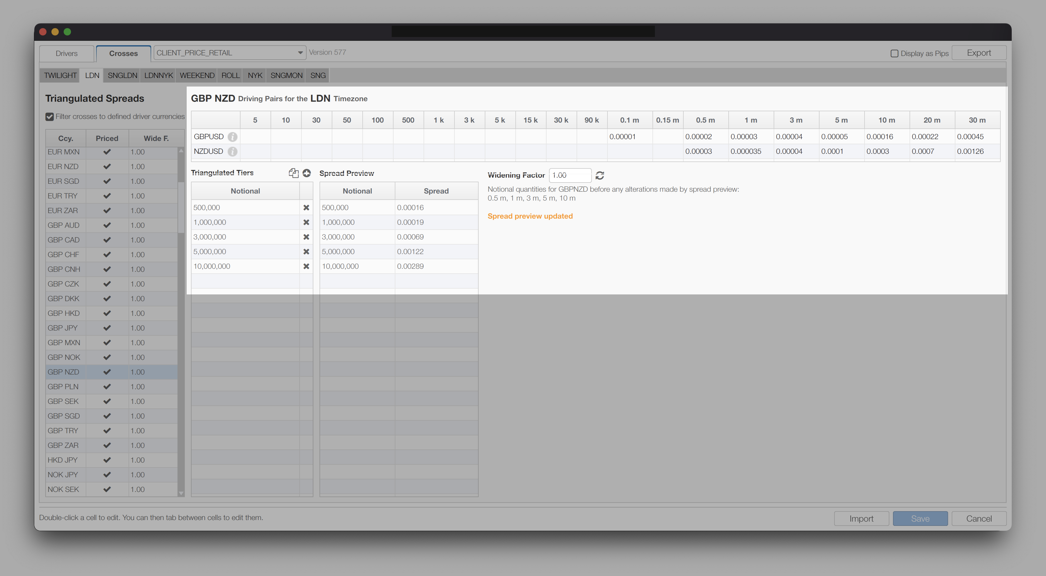Click the Import button
Screen dimensions: 1046x576
pyautogui.click(x=861, y=519)
